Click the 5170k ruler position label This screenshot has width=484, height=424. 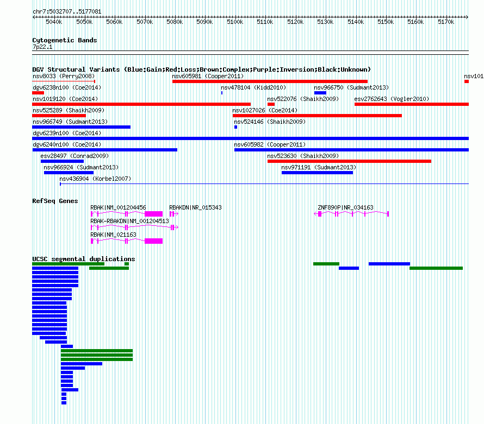pyautogui.click(x=446, y=22)
